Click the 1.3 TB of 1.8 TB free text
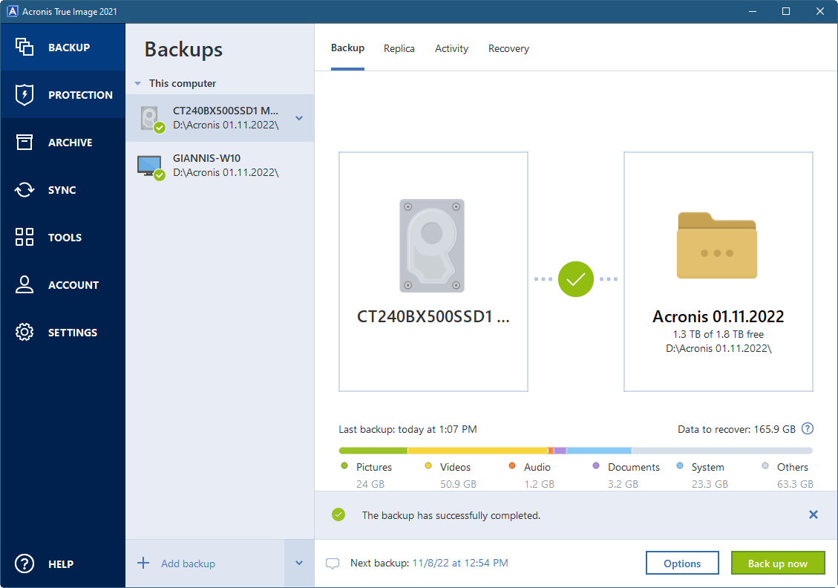838x588 pixels. click(x=718, y=334)
